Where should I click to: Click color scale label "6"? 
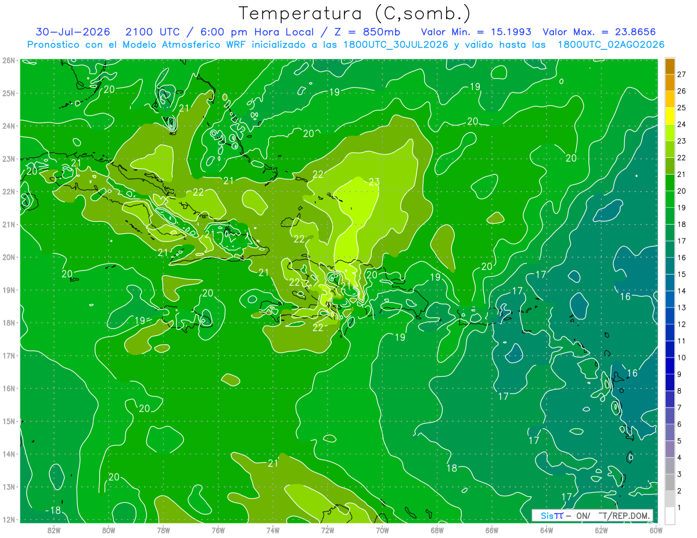click(680, 424)
